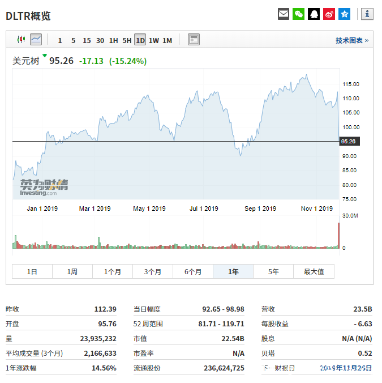Image resolution: width=382 pixels, height=383 pixels.
Task: Click the 市值 value 22.54B
Action: click(x=233, y=339)
